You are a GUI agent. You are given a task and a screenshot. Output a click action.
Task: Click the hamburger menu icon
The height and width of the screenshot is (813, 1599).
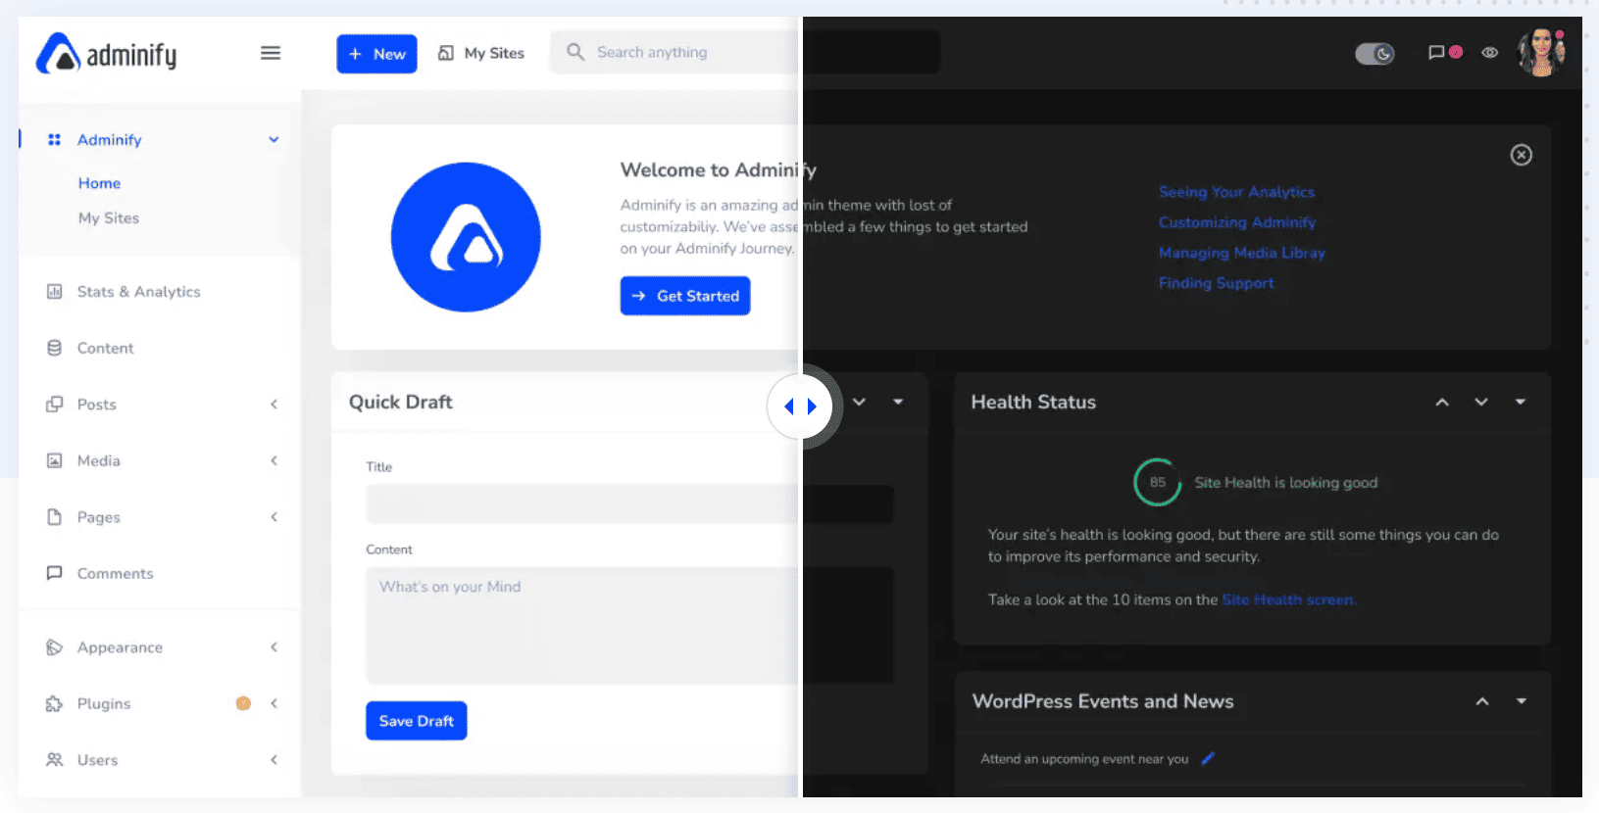(x=271, y=53)
